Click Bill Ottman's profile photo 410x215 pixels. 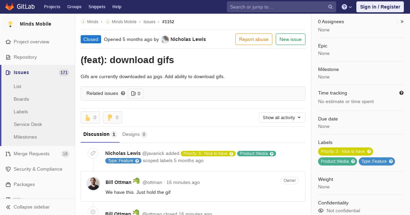click(x=93, y=184)
